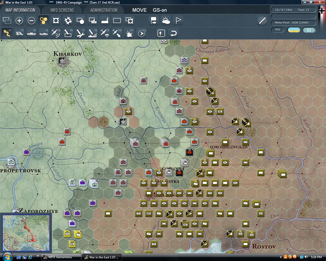Activate the F5 air recon mode
This screenshot has width=326, height=261.
[56, 33]
